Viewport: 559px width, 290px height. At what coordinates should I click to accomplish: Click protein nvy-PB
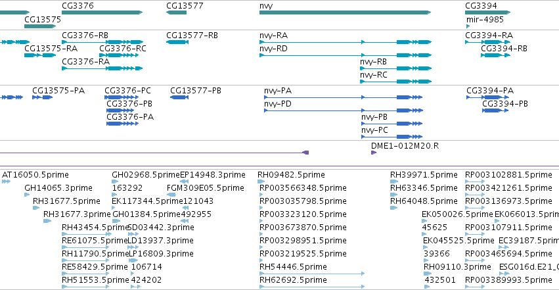tap(374, 117)
